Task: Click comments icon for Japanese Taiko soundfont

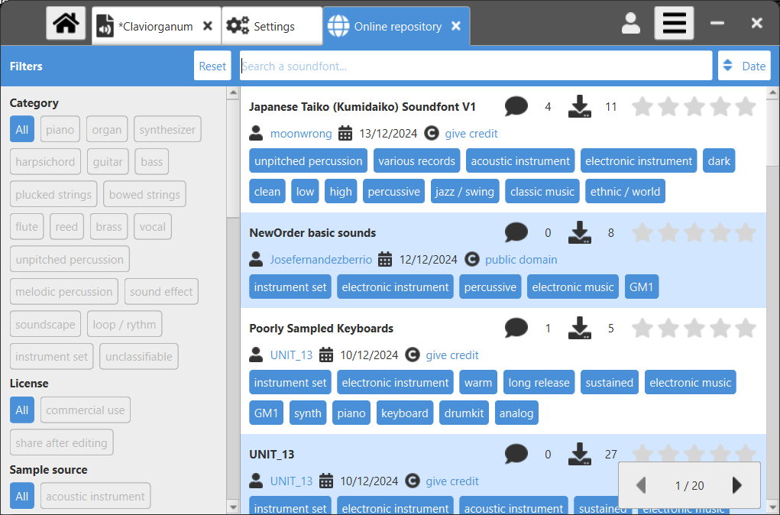Action: tap(516, 106)
